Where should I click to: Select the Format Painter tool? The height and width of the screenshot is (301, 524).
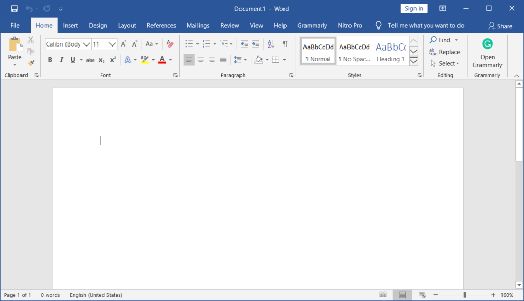(30, 63)
